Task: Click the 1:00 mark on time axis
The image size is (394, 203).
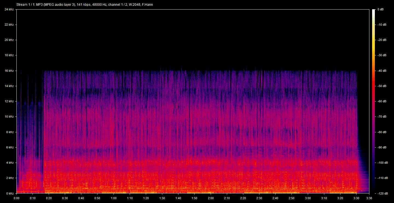Action: tap(114, 198)
